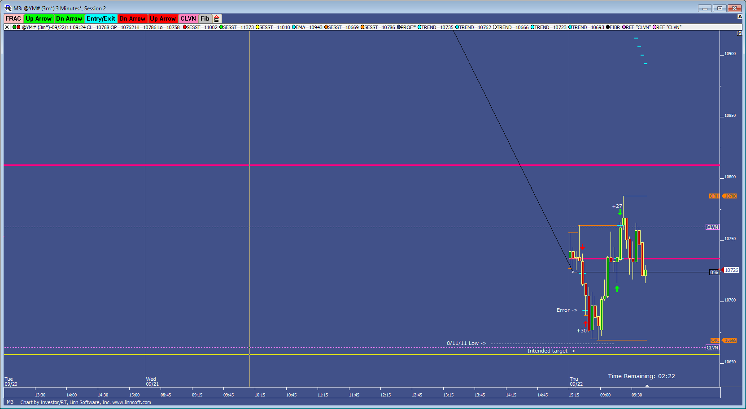
Task: Click the cyan EMA=10943 indicator dot
Action: coord(294,27)
